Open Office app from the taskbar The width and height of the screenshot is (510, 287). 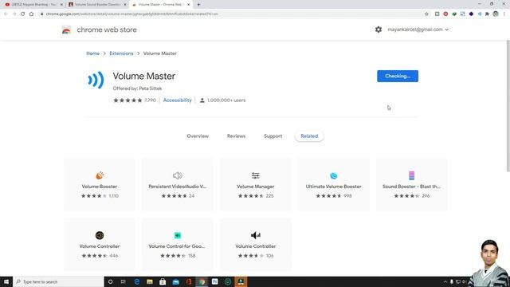[189, 281]
